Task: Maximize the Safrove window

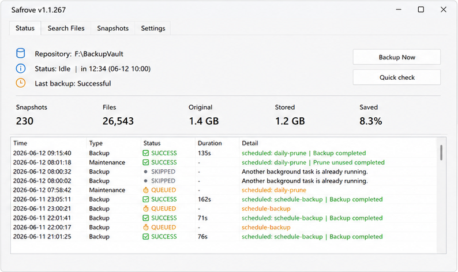Action: 421,10
